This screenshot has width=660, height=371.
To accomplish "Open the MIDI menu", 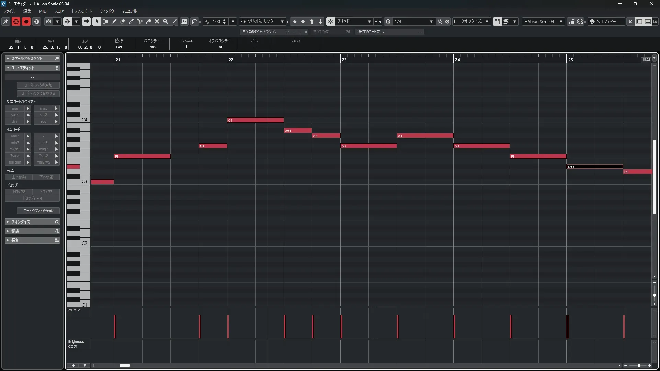I will [x=43, y=11].
